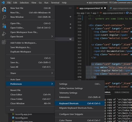Click the tsconfig.json file icon
132x122 pixels.
(13, 118)
